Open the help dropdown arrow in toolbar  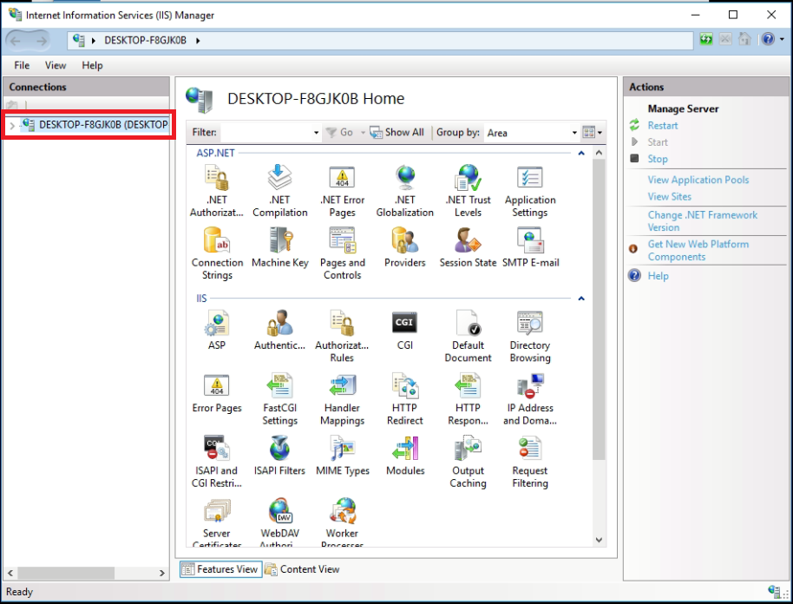point(783,39)
